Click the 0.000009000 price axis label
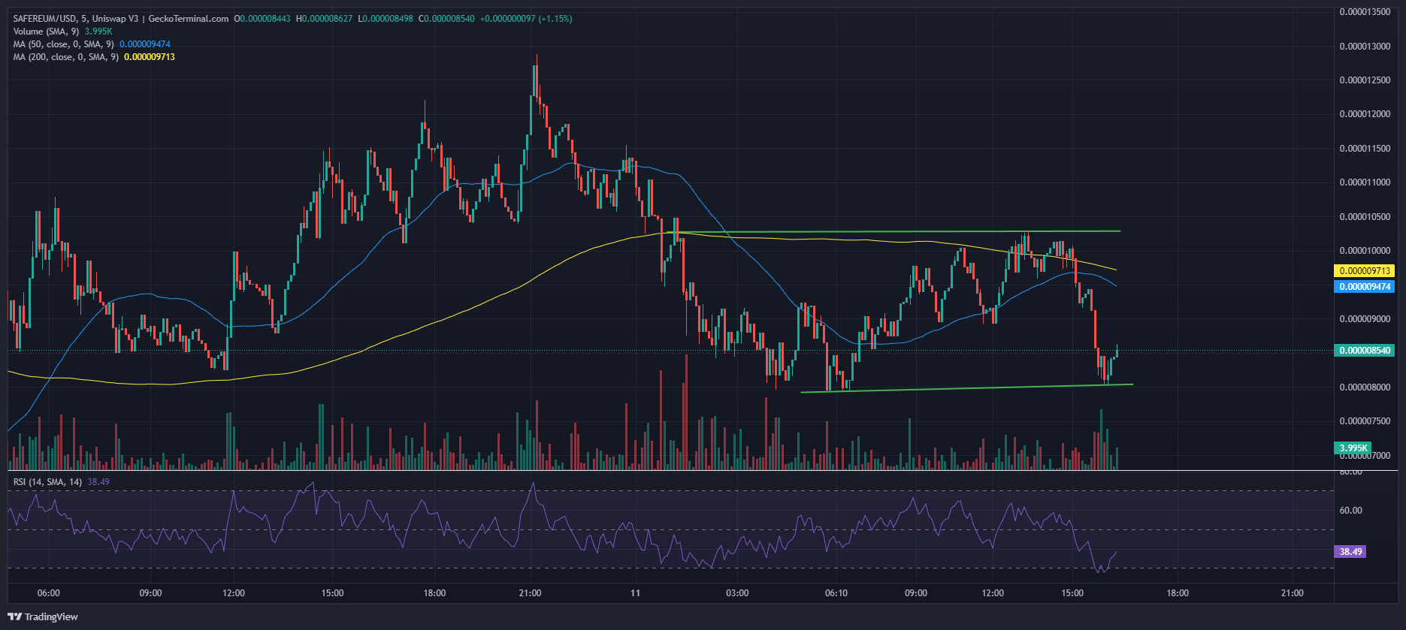 tap(1365, 319)
